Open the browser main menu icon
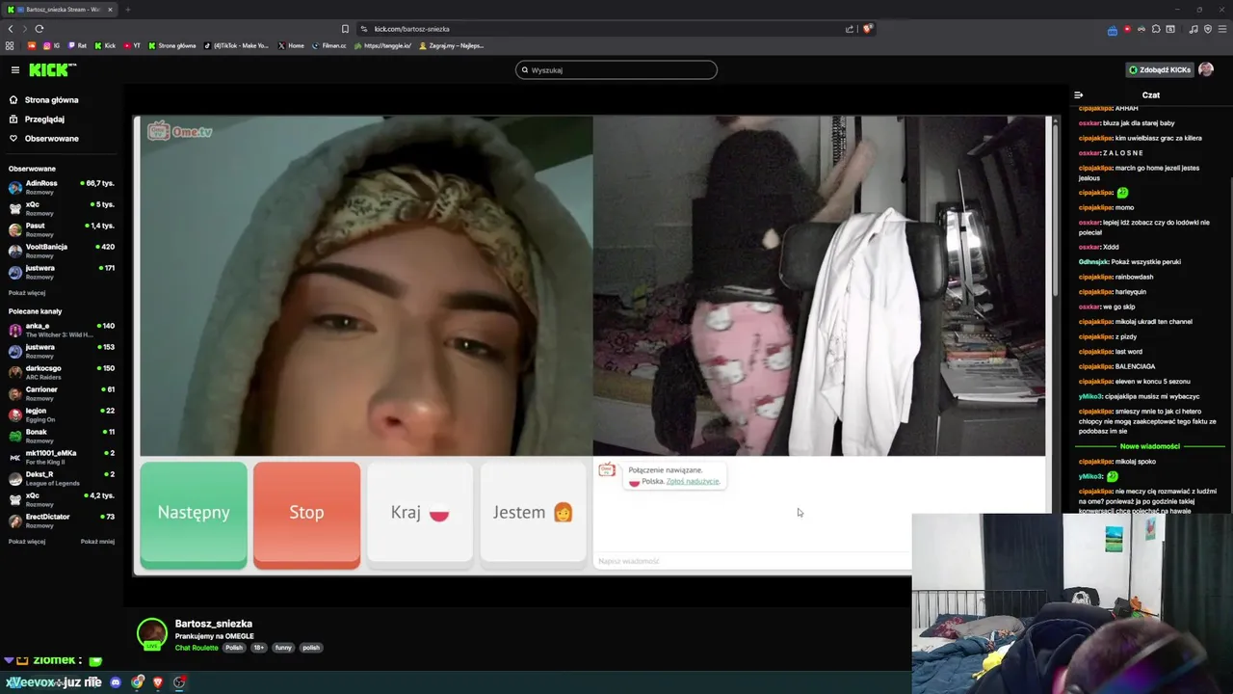 coord(1220,29)
